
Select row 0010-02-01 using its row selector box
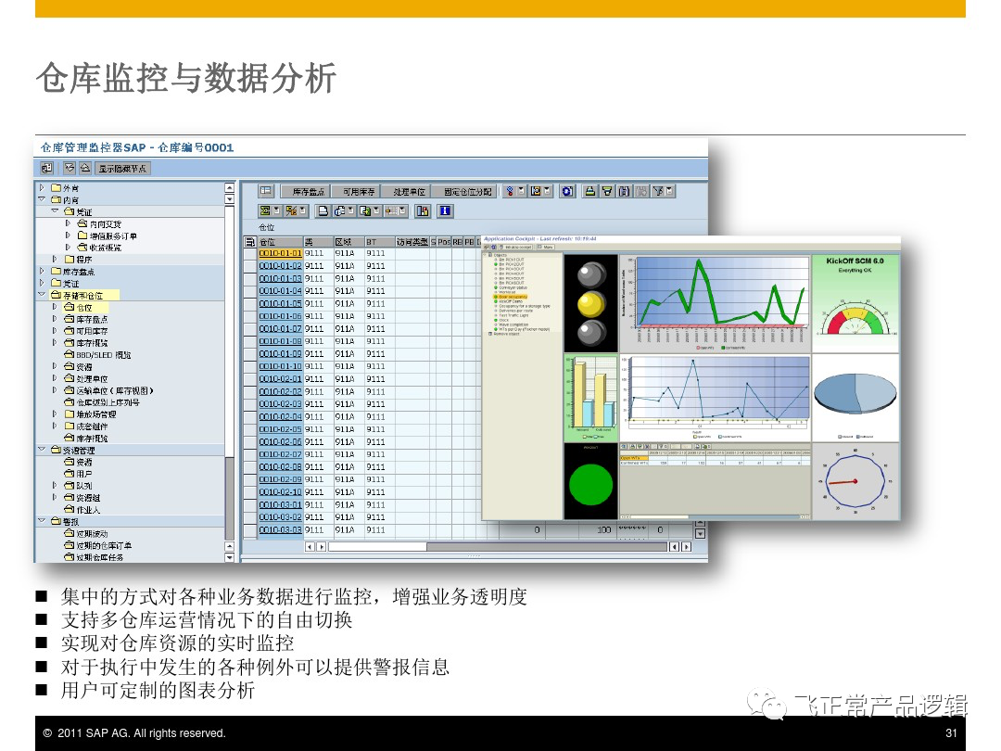coord(249,379)
